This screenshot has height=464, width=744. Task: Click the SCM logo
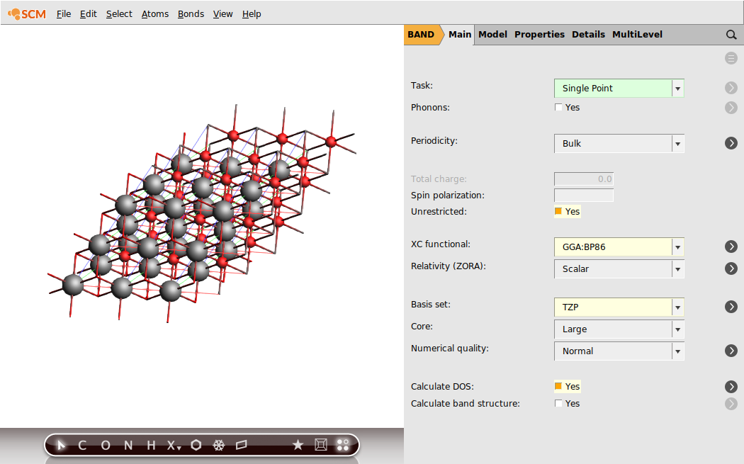(27, 13)
